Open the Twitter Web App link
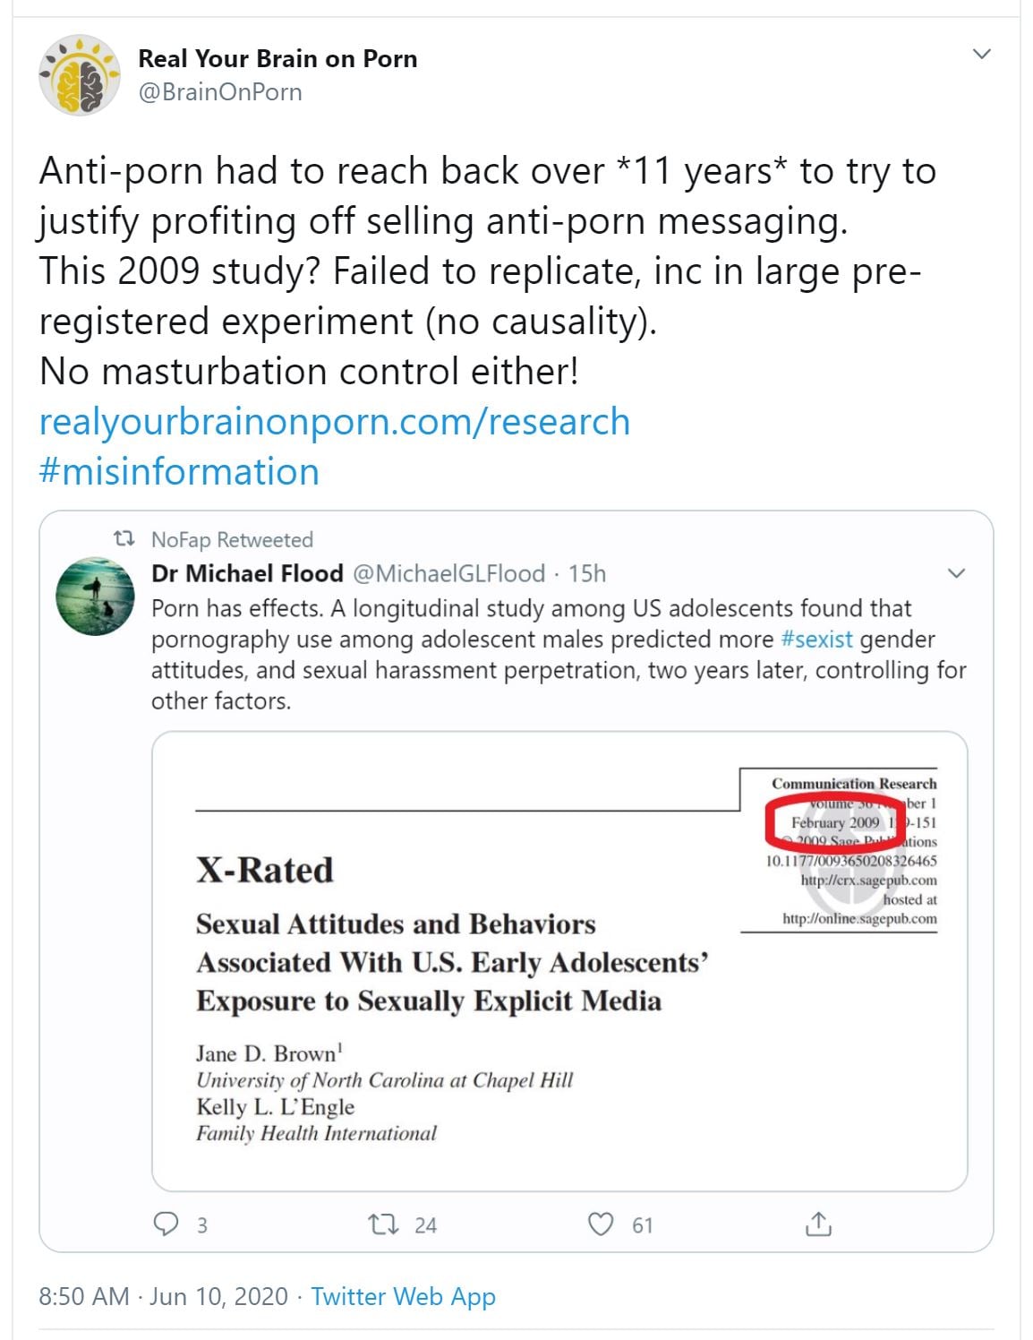This screenshot has height=1340, width=1033. (403, 1296)
